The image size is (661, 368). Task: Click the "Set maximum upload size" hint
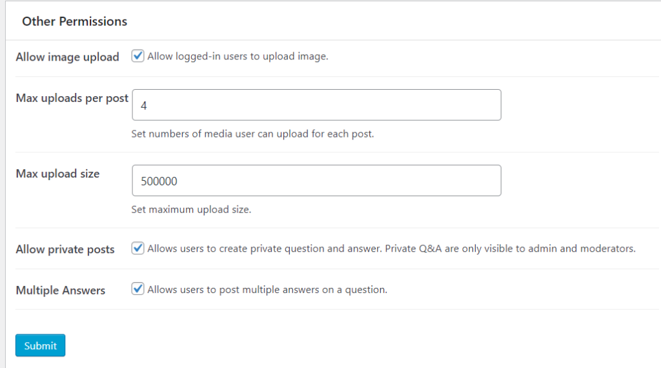(x=190, y=209)
